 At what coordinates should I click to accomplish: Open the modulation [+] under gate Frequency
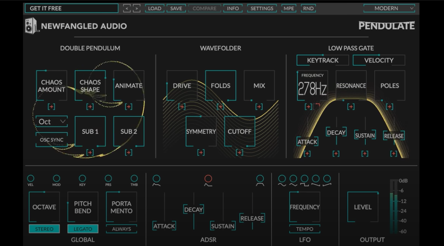click(x=308, y=107)
